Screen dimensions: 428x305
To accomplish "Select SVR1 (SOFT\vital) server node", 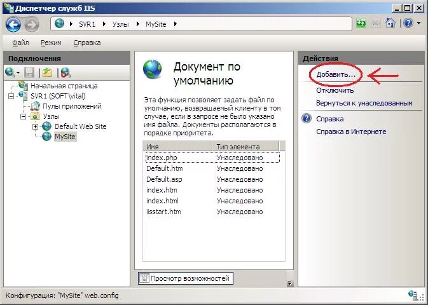I will (58, 96).
